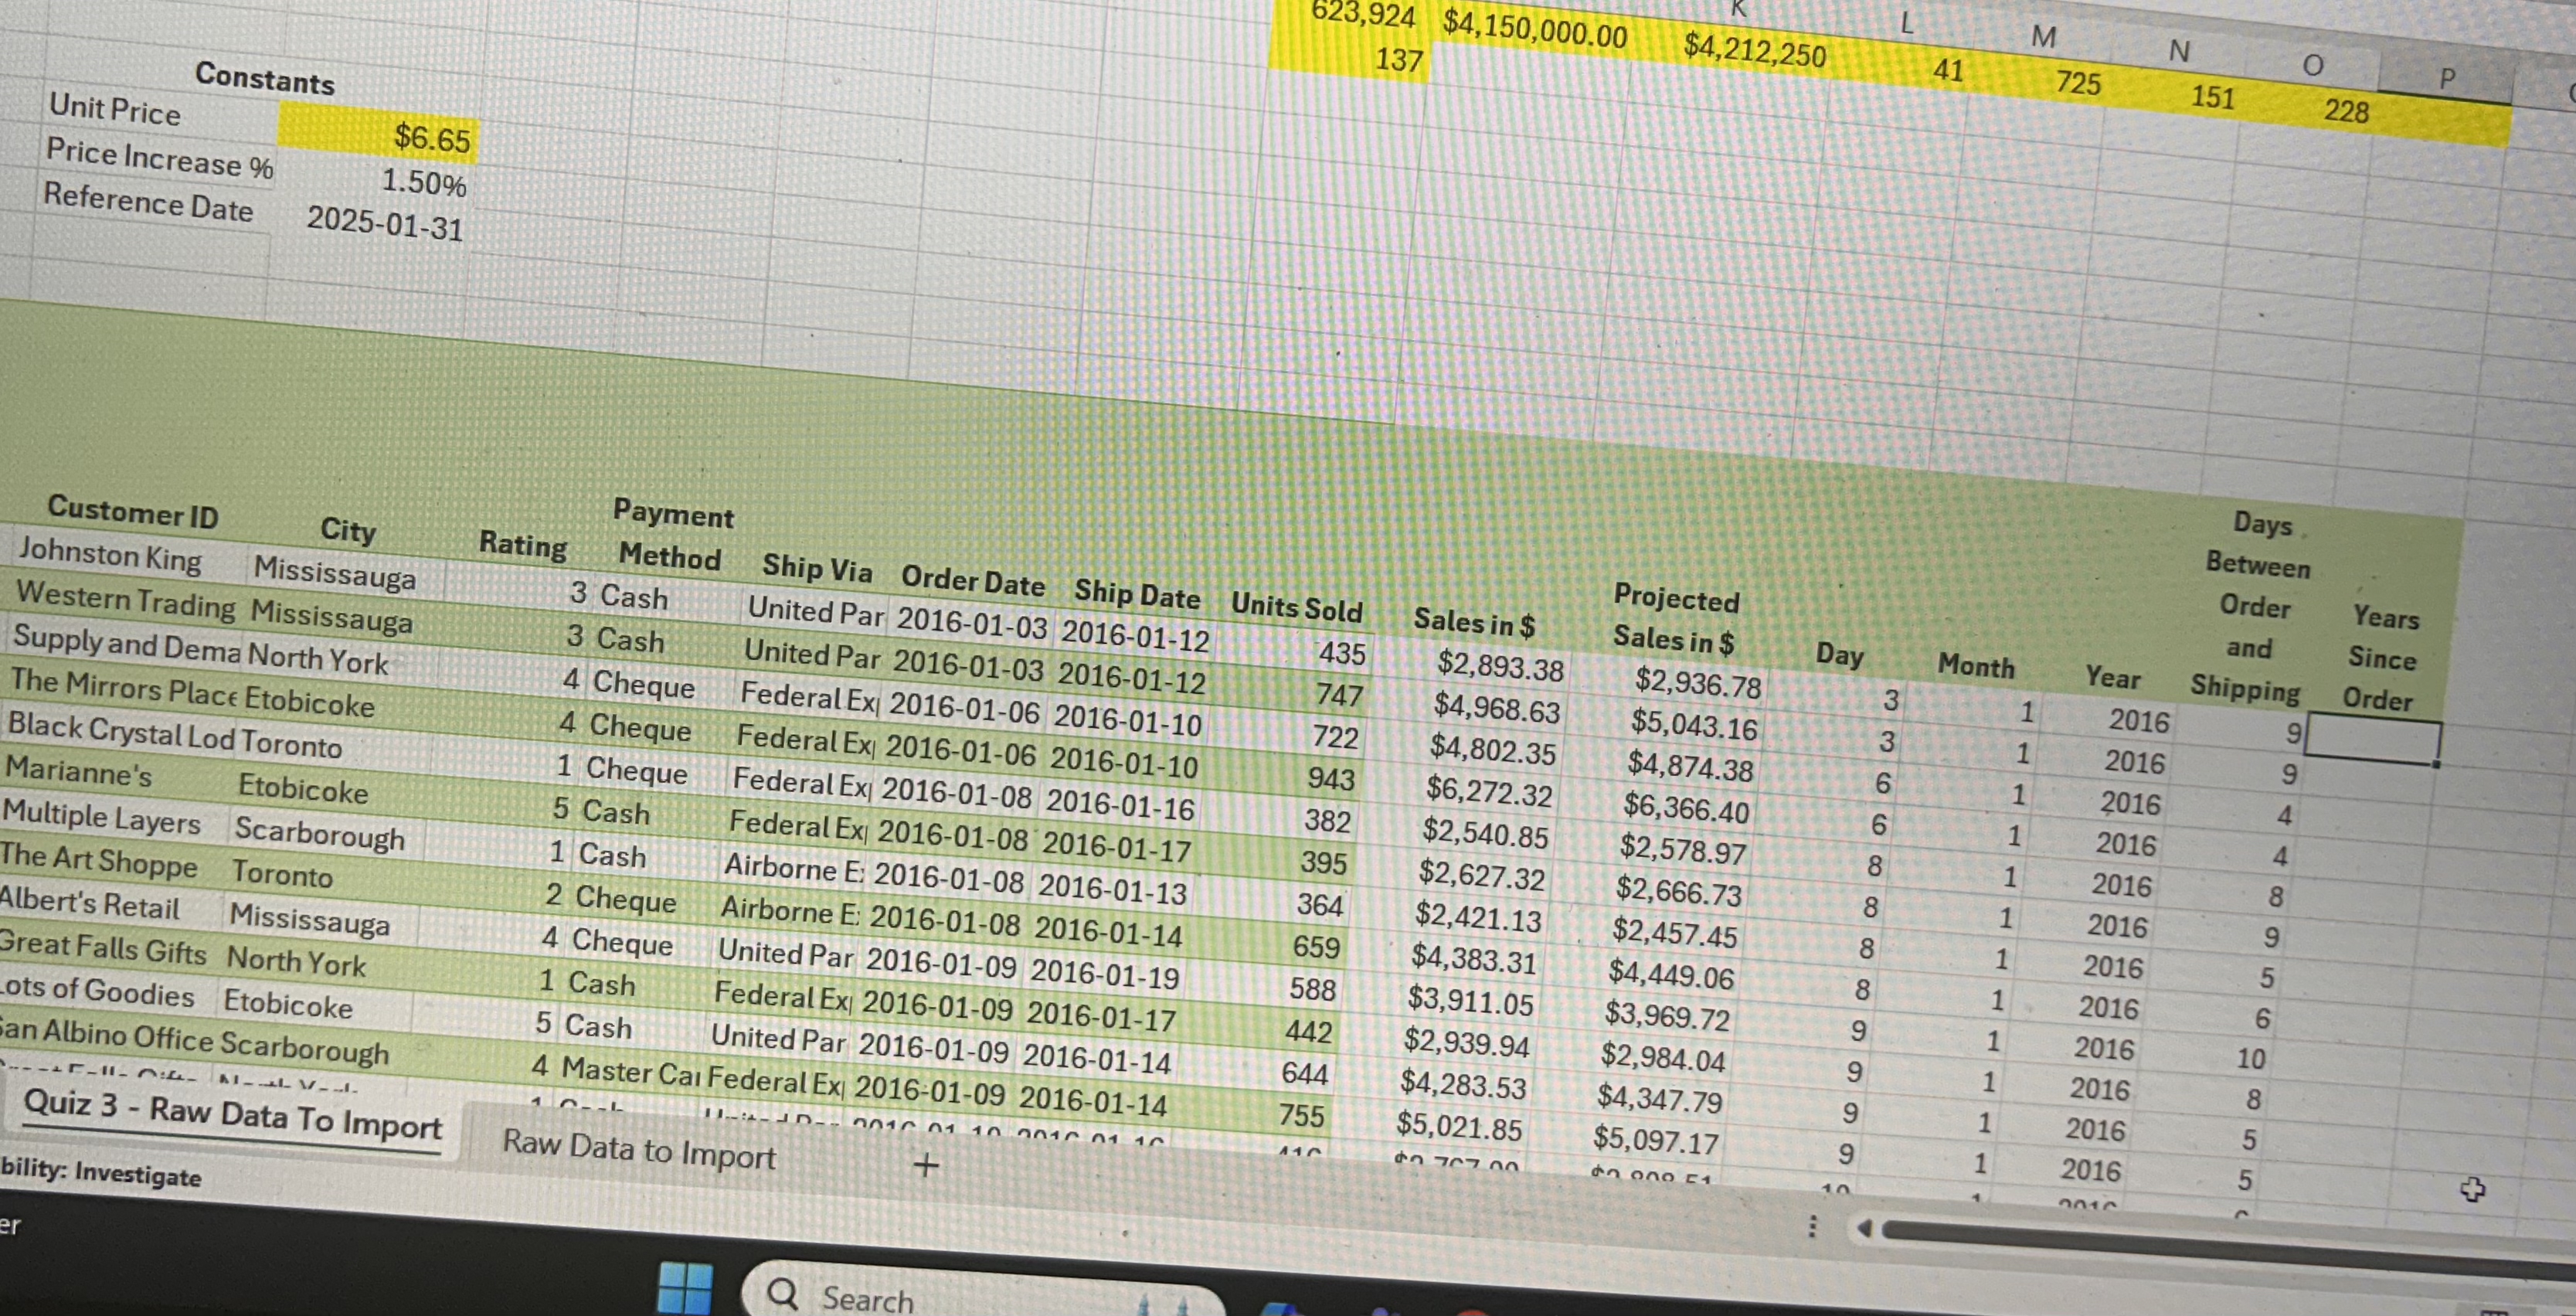
Task: Click the three-dot tab bar splitter handle
Action: click(1811, 1226)
